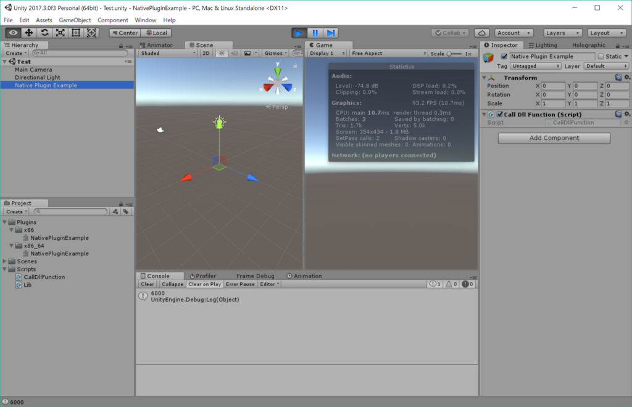This screenshot has width=632, height=407.
Task: Click the Position X field
Action: [x=553, y=86]
